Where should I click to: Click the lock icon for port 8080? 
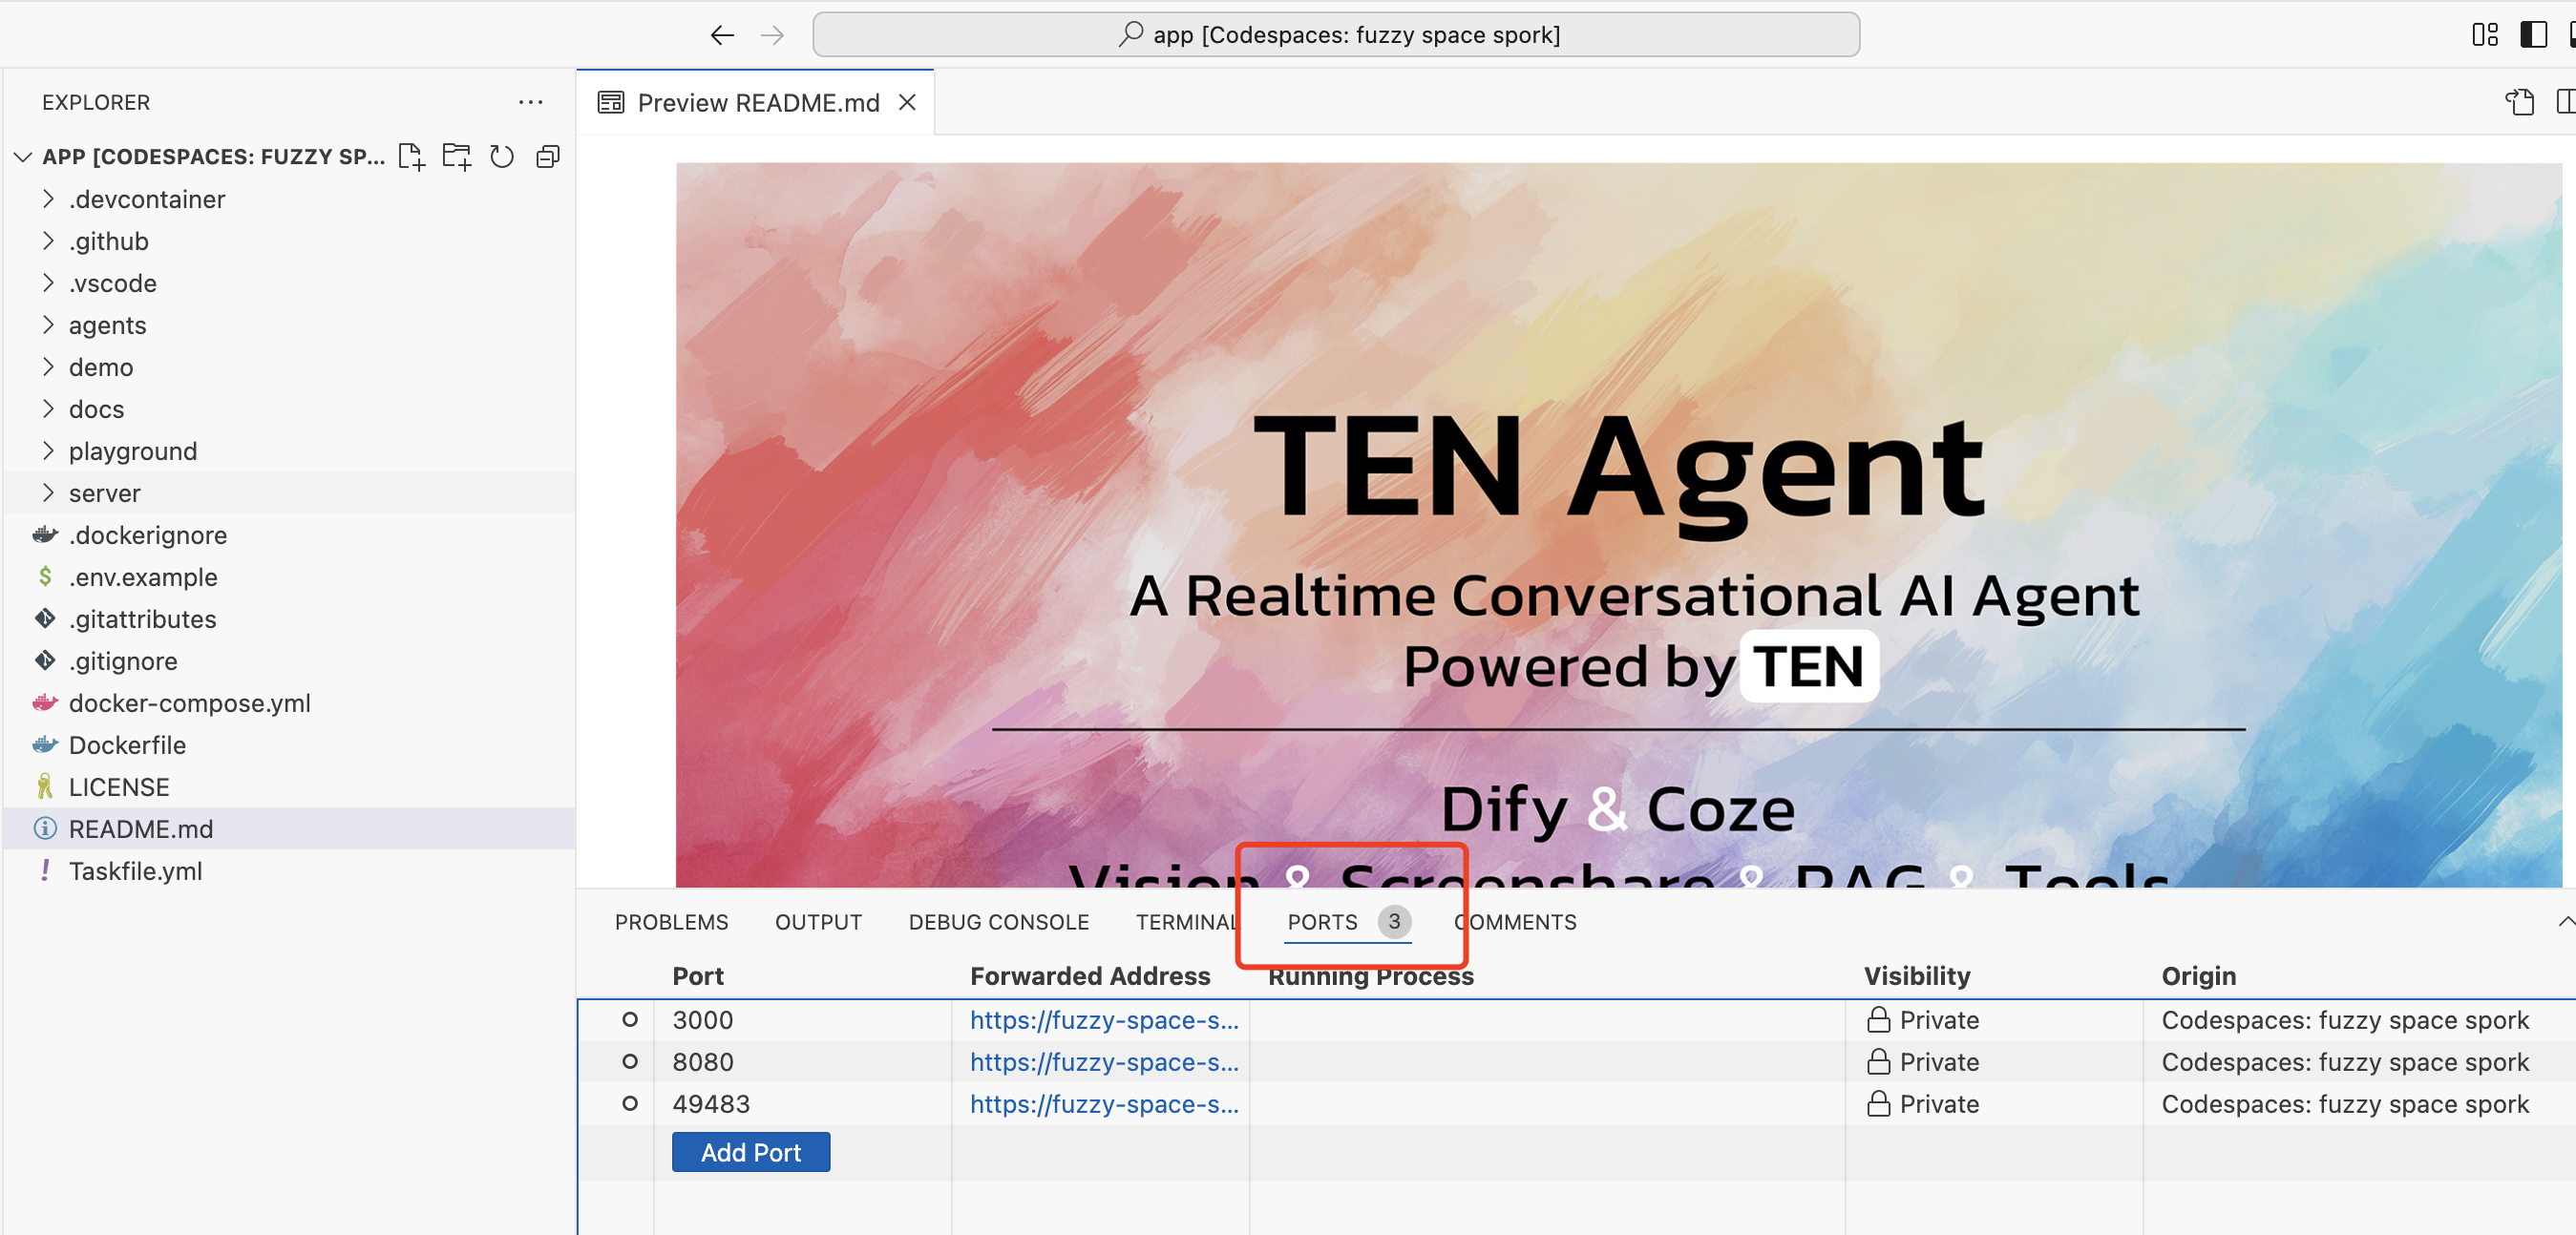click(1879, 1062)
